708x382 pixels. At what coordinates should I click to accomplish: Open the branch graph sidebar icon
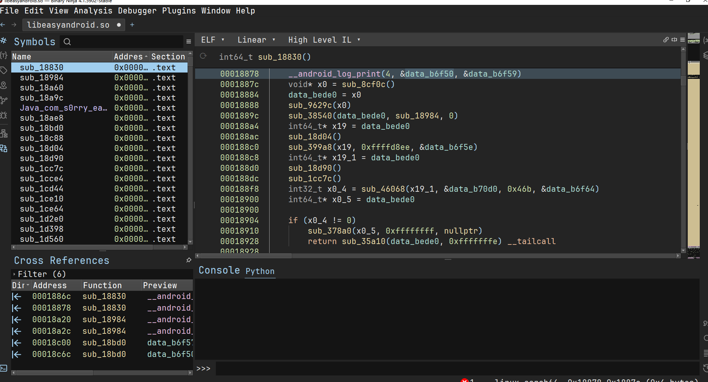coord(4,100)
